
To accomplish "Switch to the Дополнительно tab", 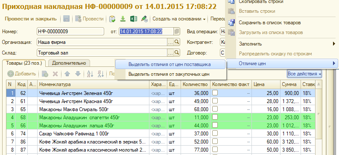I will pos(69,63).
